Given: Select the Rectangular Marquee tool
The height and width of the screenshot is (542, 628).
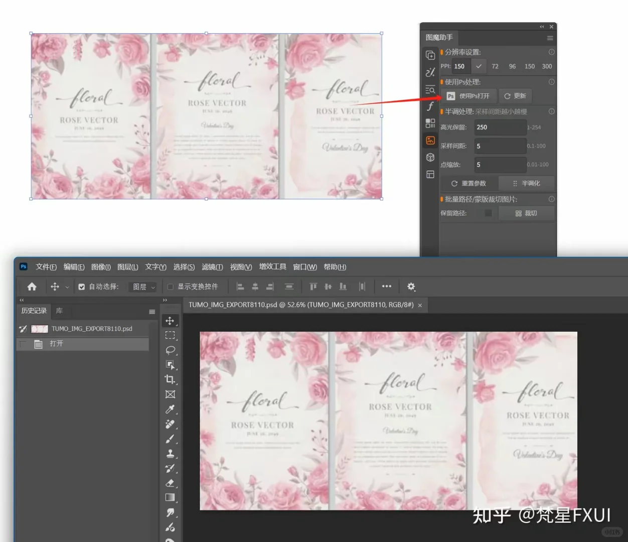Looking at the screenshot, I should coord(170,335).
